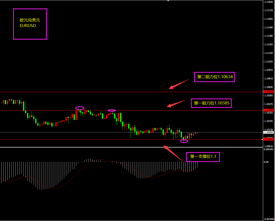Click the 0.00 level on indicator scale
275x221 pixels.
[266, 162]
